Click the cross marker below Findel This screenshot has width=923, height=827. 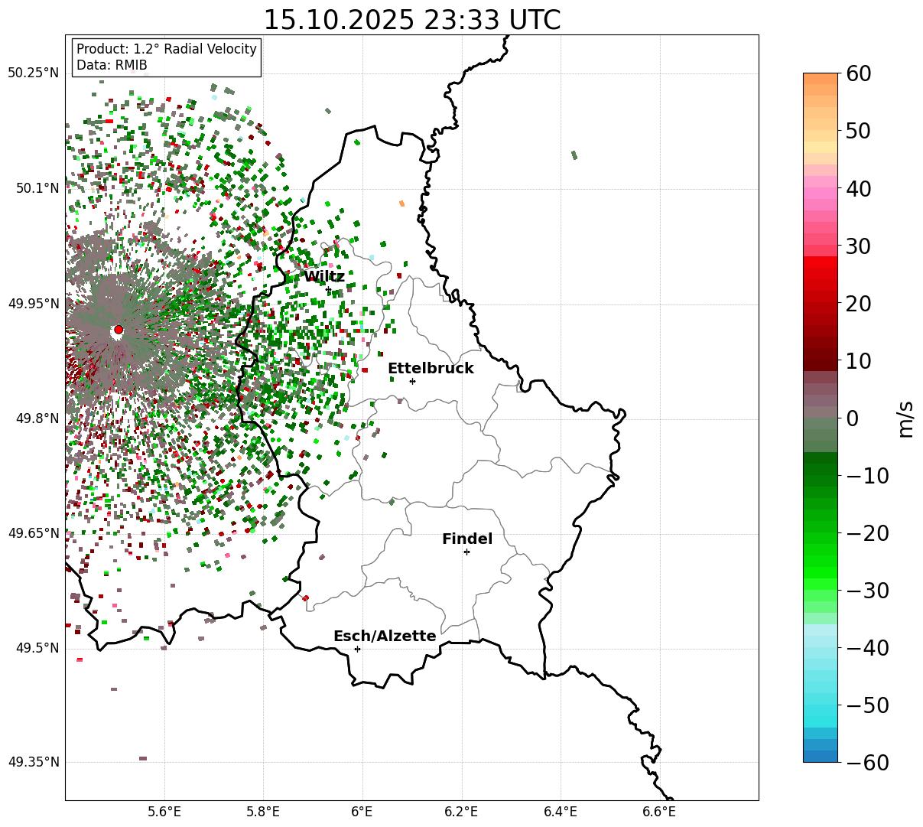(x=466, y=552)
